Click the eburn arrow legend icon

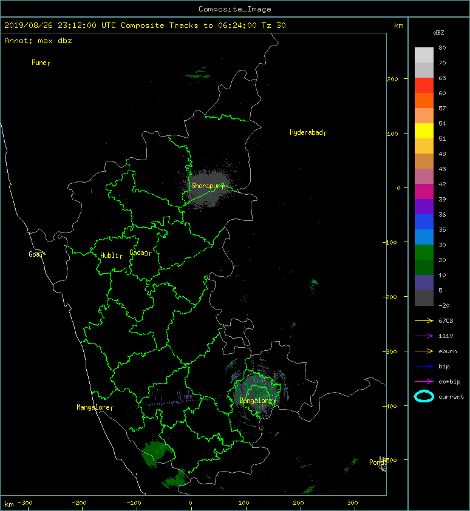coord(424,351)
